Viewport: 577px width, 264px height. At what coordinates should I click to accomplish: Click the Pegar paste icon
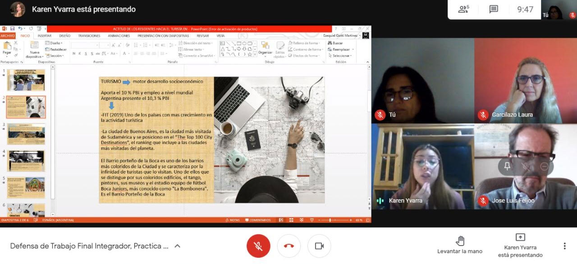point(7,47)
